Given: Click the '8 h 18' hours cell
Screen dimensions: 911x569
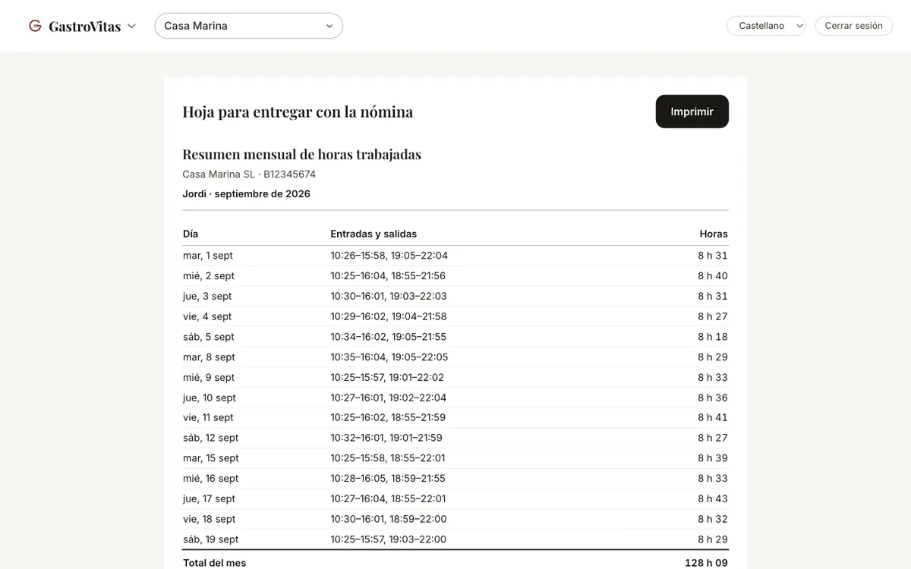Looking at the screenshot, I should pyautogui.click(x=713, y=337).
